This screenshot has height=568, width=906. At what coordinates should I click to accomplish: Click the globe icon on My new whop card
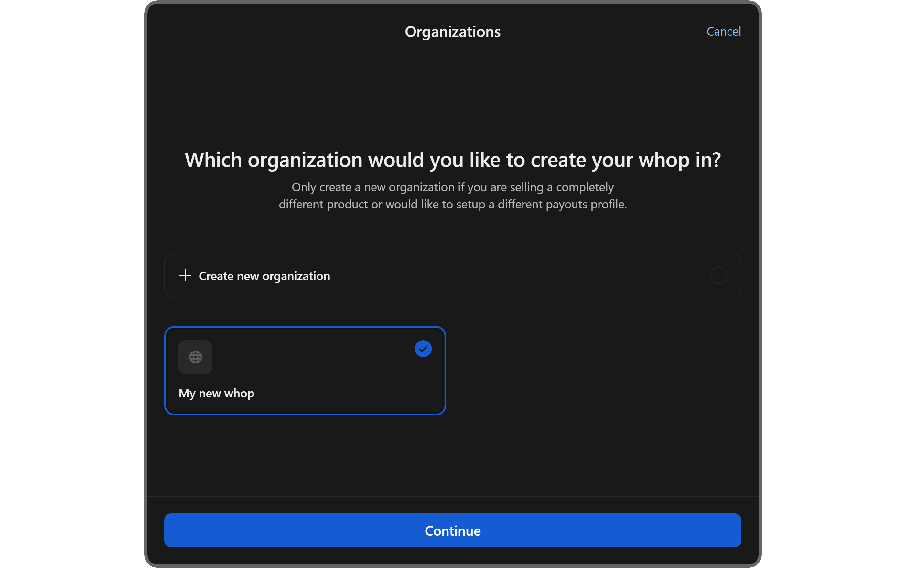click(x=195, y=357)
